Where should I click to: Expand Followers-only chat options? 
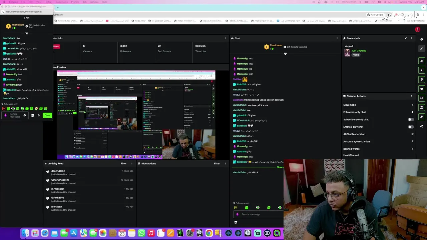point(412,112)
